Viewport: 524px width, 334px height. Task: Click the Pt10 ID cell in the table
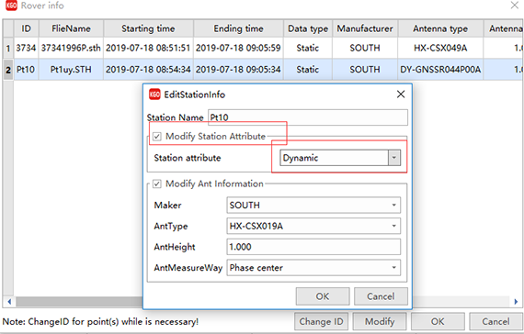click(26, 70)
